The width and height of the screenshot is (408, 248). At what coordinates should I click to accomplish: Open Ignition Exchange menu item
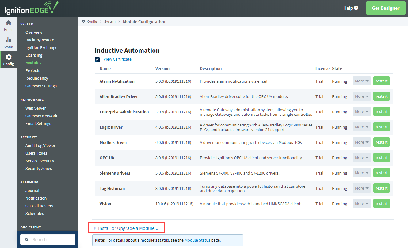pos(41,48)
